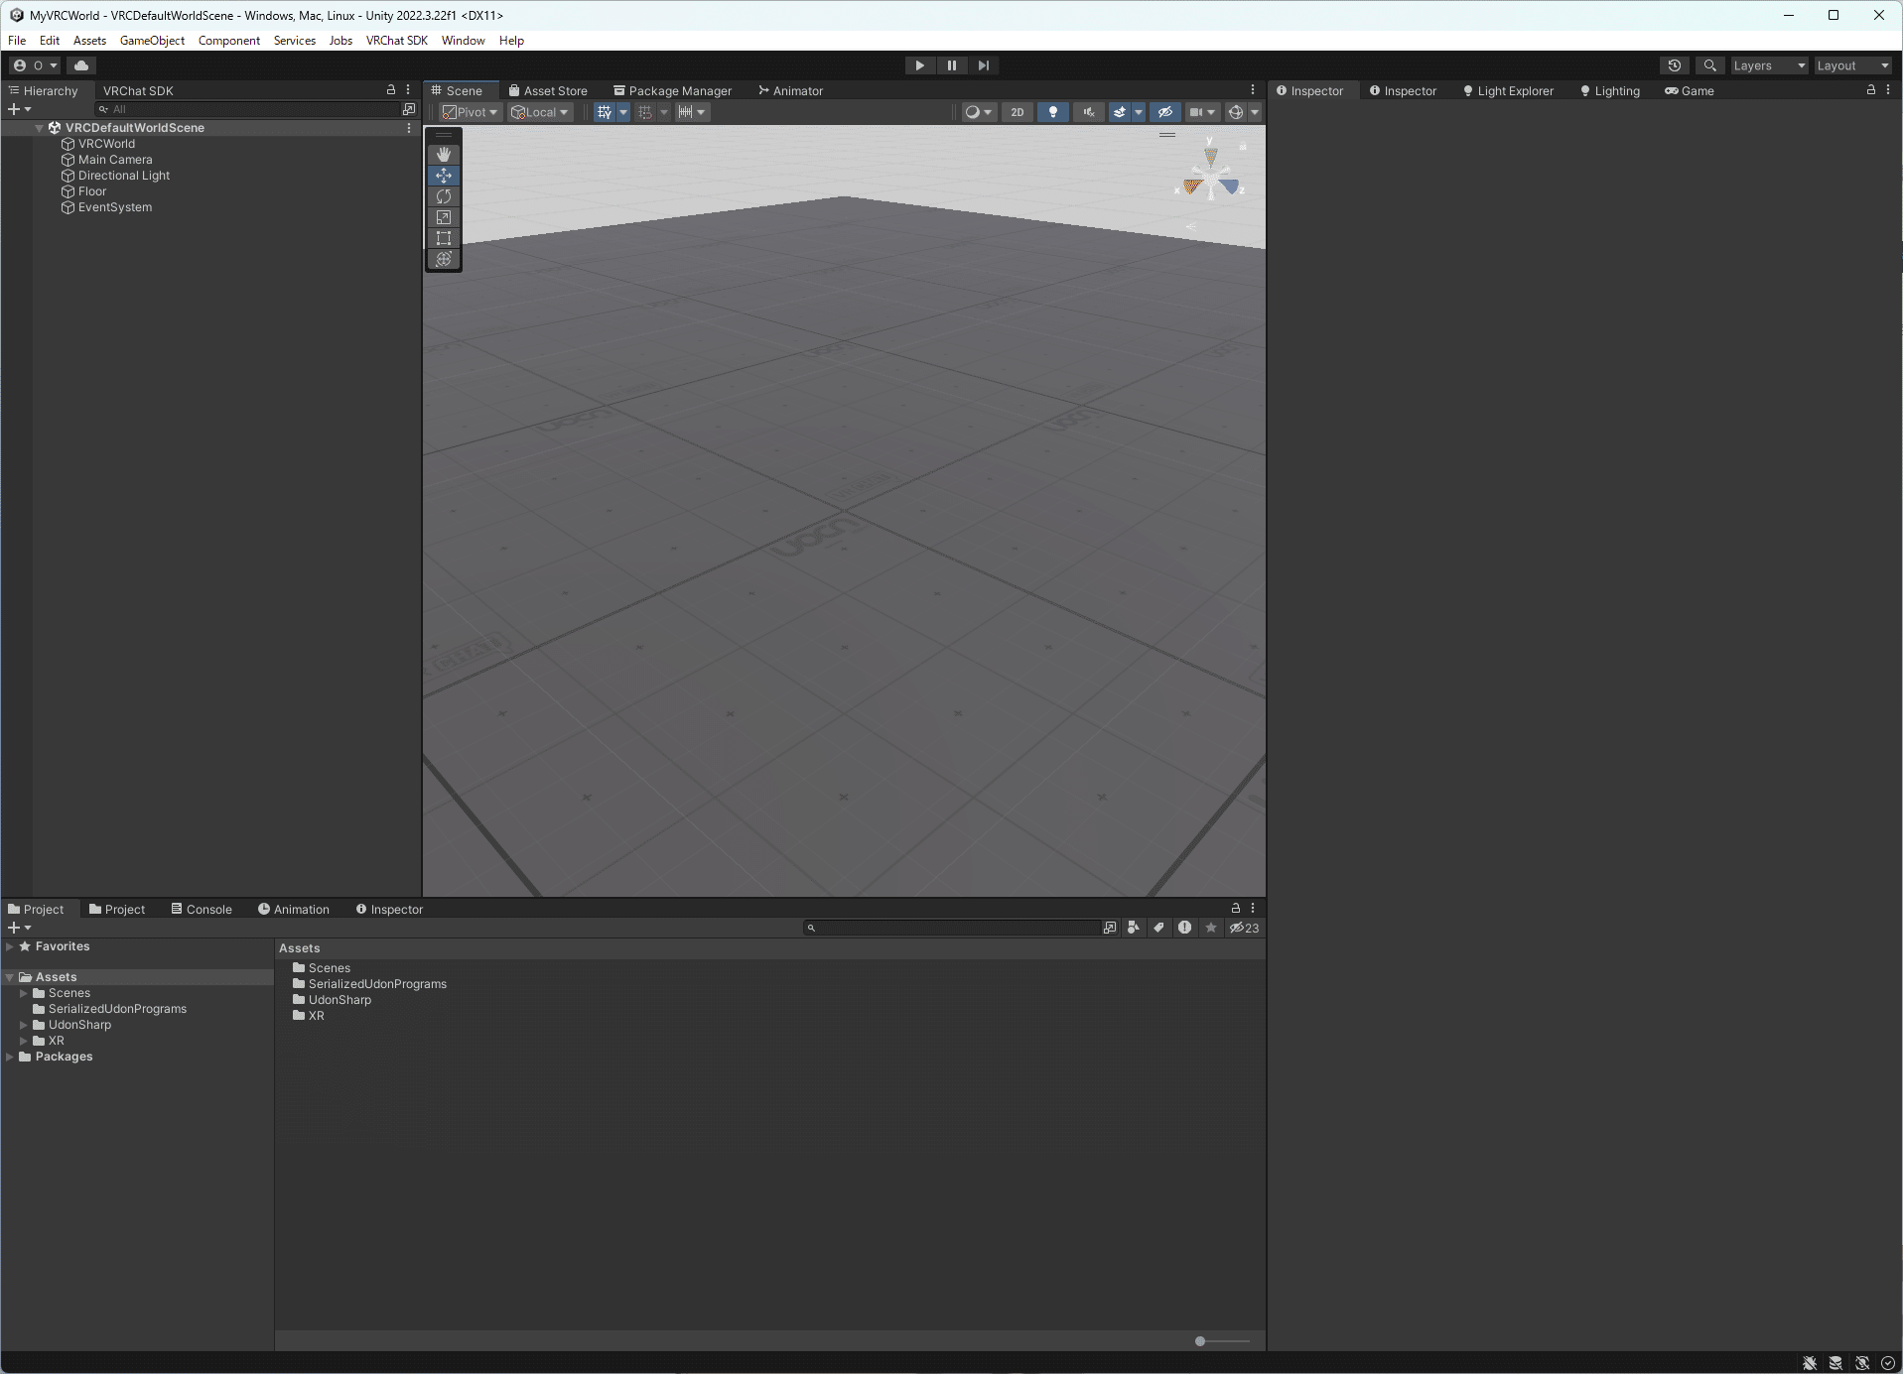
Task: Focus the Hierarchy search field
Action: tap(247, 109)
